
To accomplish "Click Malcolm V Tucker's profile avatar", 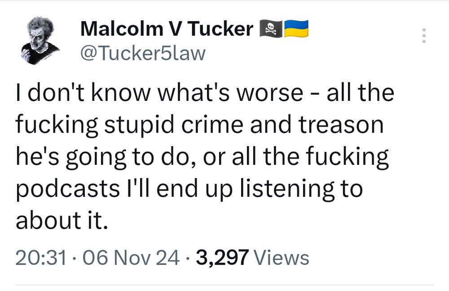I will [40, 40].
